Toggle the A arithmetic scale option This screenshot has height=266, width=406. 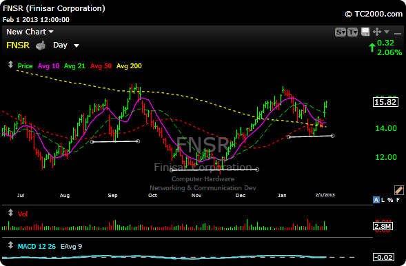pos(376,200)
